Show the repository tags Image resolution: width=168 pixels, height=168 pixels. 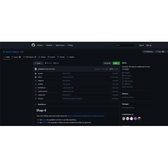coord(56,63)
